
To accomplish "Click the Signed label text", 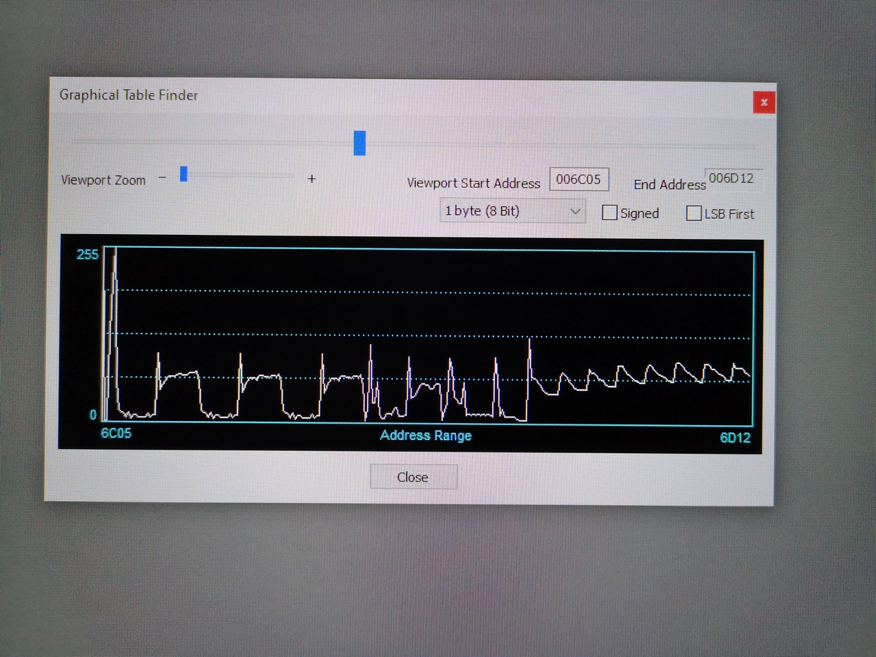I will pyautogui.click(x=639, y=214).
